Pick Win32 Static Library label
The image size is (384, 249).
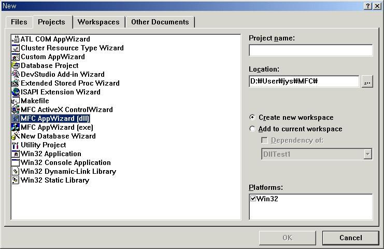click(55, 180)
